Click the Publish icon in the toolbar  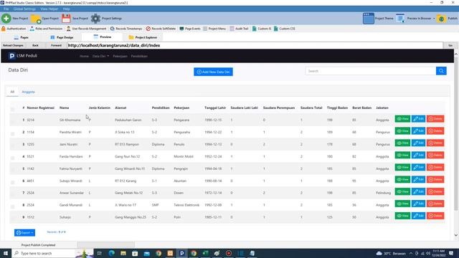click(x=441, y=19)
